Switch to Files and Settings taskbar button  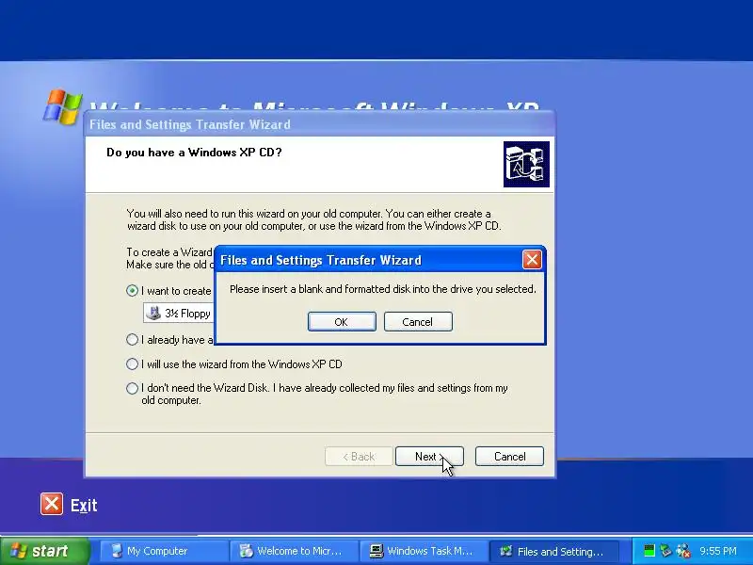coord(553,551)
